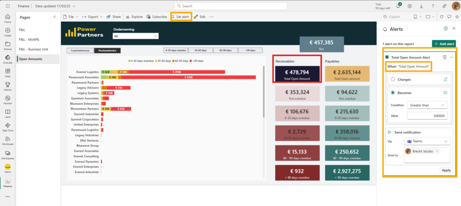Open the notifications bell with 4 badge

(x=399, y=6)
